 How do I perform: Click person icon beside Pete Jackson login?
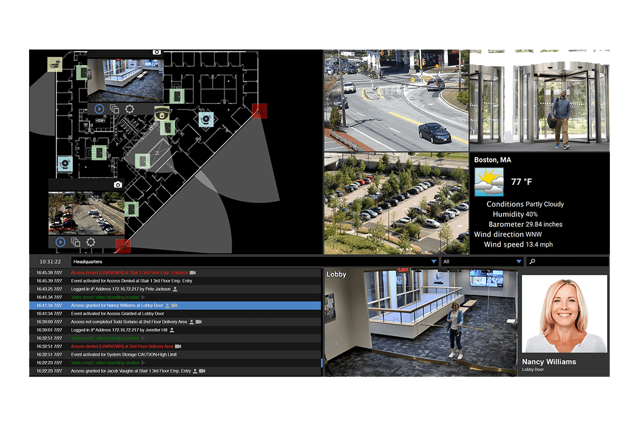(x=175, y=289)
